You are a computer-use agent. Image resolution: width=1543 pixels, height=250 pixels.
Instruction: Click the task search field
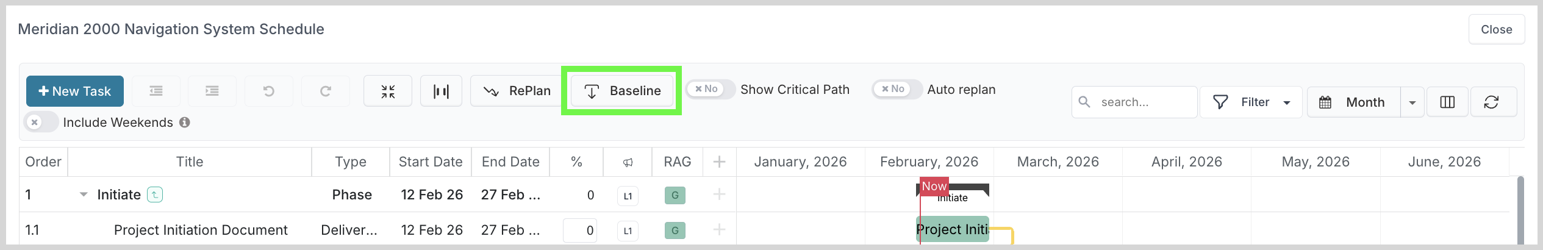click(1140, 102)
